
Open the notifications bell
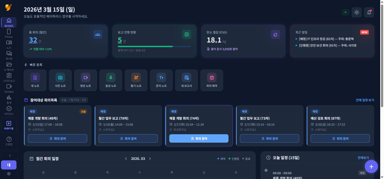pyautogui.click(x=369, y=12)
